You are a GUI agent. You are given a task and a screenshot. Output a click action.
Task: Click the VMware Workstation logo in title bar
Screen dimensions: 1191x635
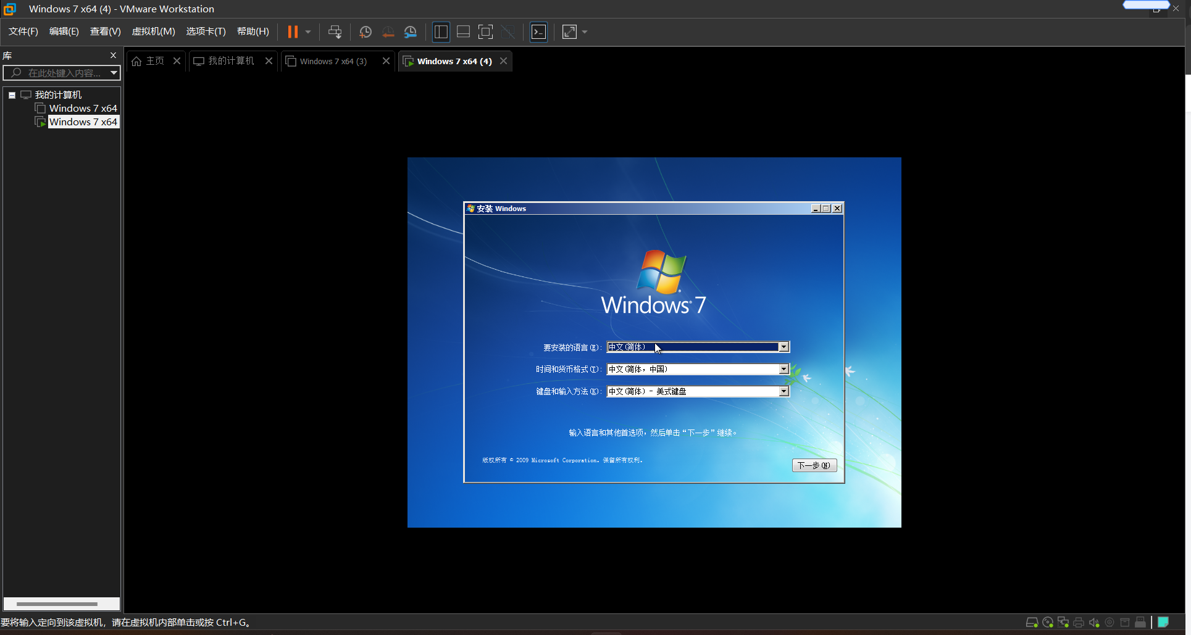[10, 9]
